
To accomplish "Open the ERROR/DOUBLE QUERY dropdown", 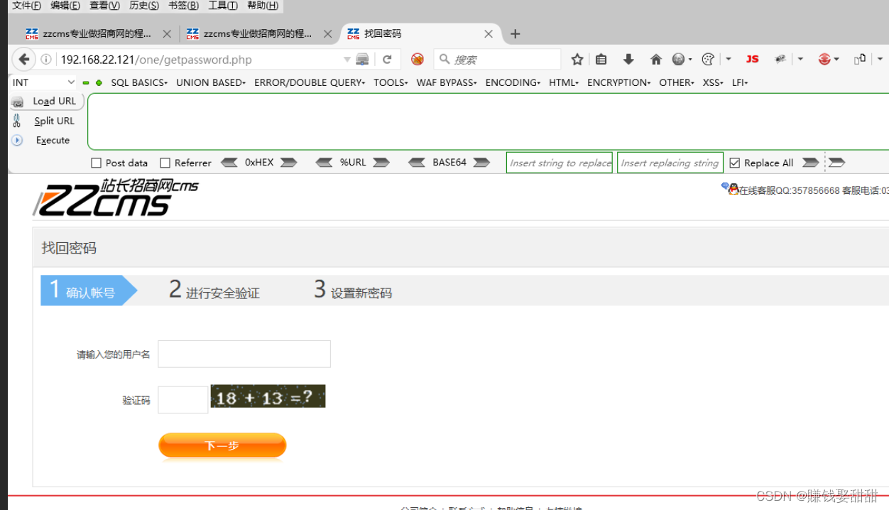I will (310, 82).
